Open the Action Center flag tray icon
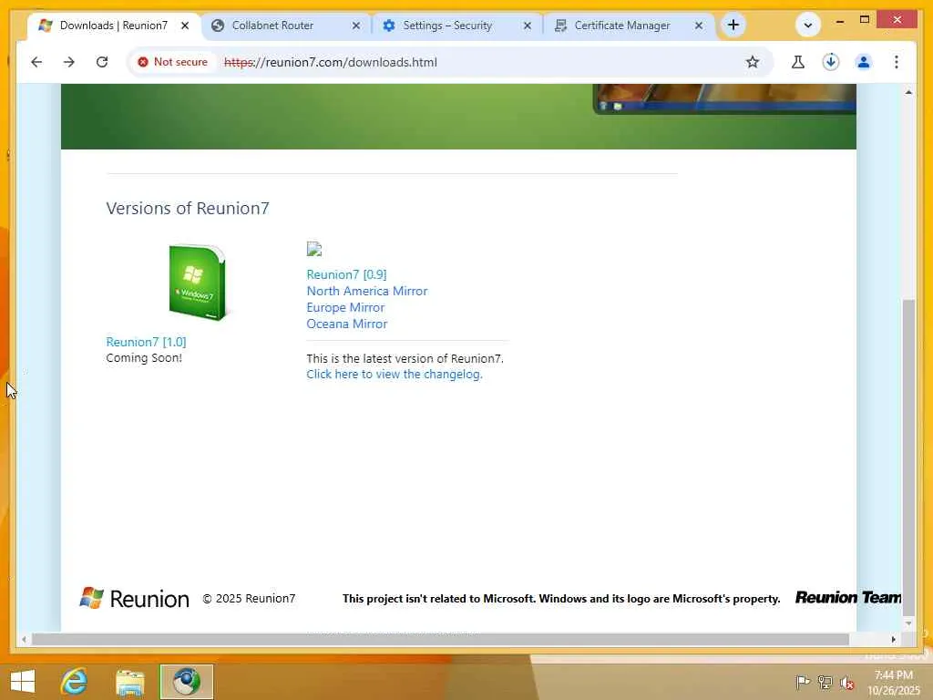The width and height of the screenshot is (933, 700). [x=802, y=682]
